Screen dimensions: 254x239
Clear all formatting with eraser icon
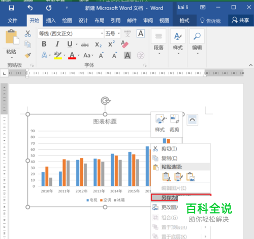(125, 44)
